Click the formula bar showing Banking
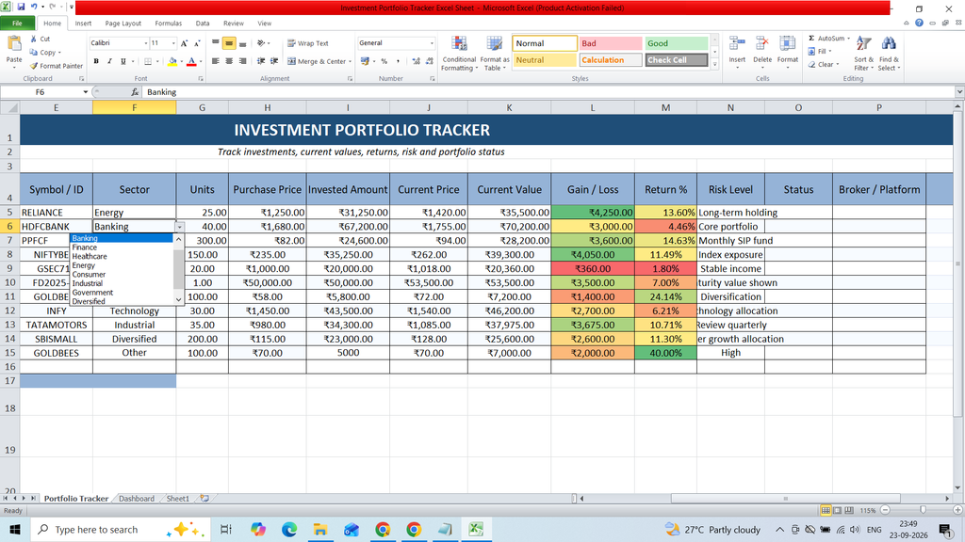Viewport: 965px width, 542px height. [549, 92]
